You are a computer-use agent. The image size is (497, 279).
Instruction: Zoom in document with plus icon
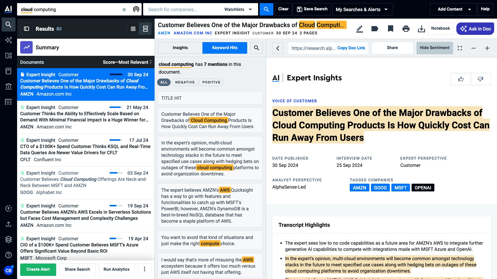[x=487, y=48]
